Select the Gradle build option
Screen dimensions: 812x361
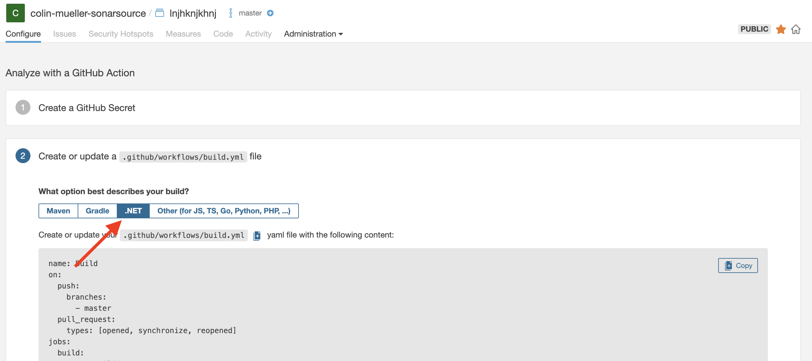click(x=98, y=211)
